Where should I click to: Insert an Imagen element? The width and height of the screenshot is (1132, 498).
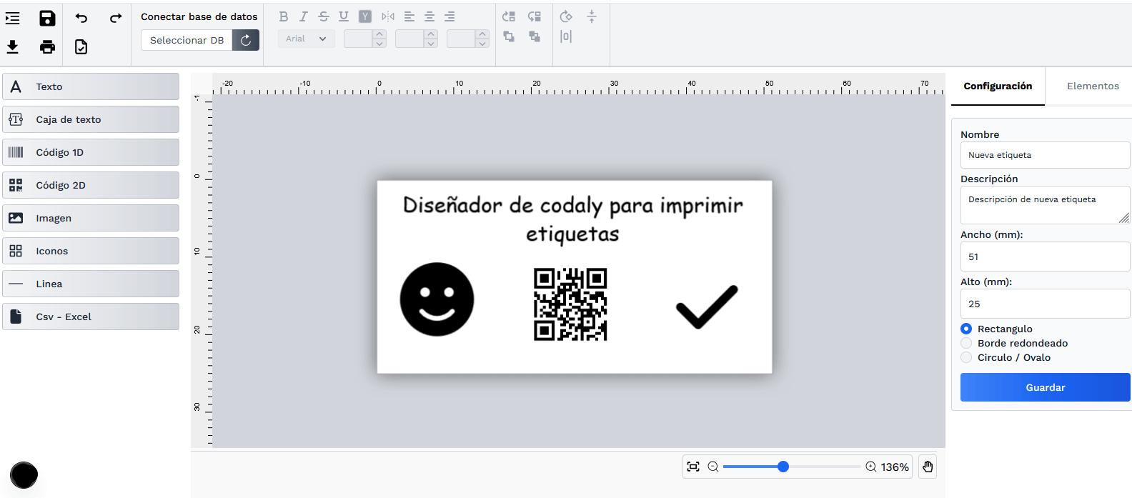pyautogui.click(x=91, y=218)
